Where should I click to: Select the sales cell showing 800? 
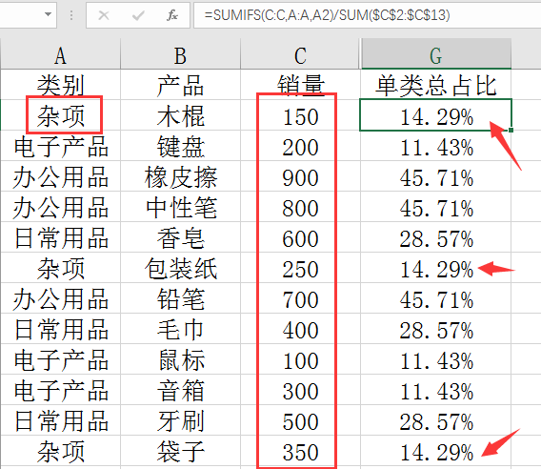click(300, 207)
